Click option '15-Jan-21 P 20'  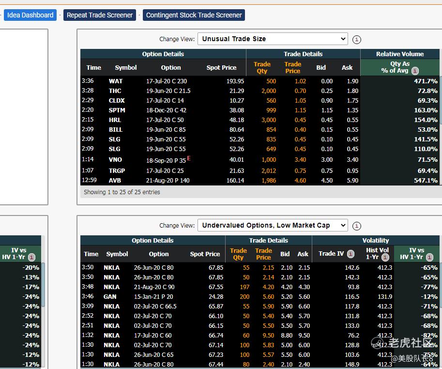(153, 296)
